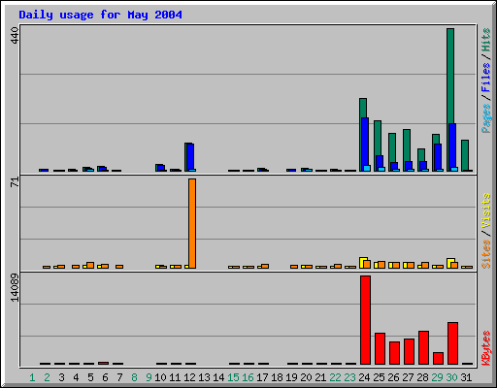This screenshot has width=497, height=388.
Task: Click the tall orange sites bar for day 12
Action: [x=192, y=223]
